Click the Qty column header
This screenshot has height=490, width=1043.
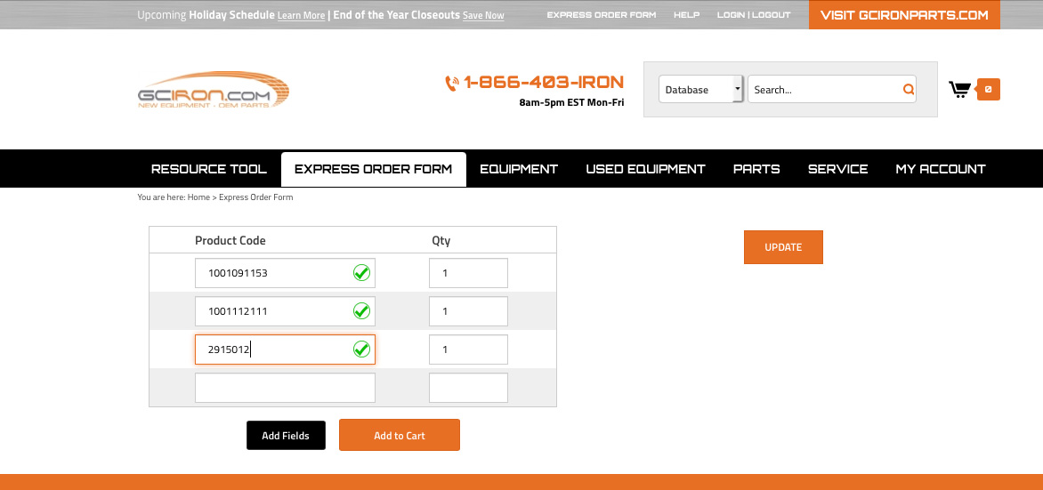click(x=441, y=240)
